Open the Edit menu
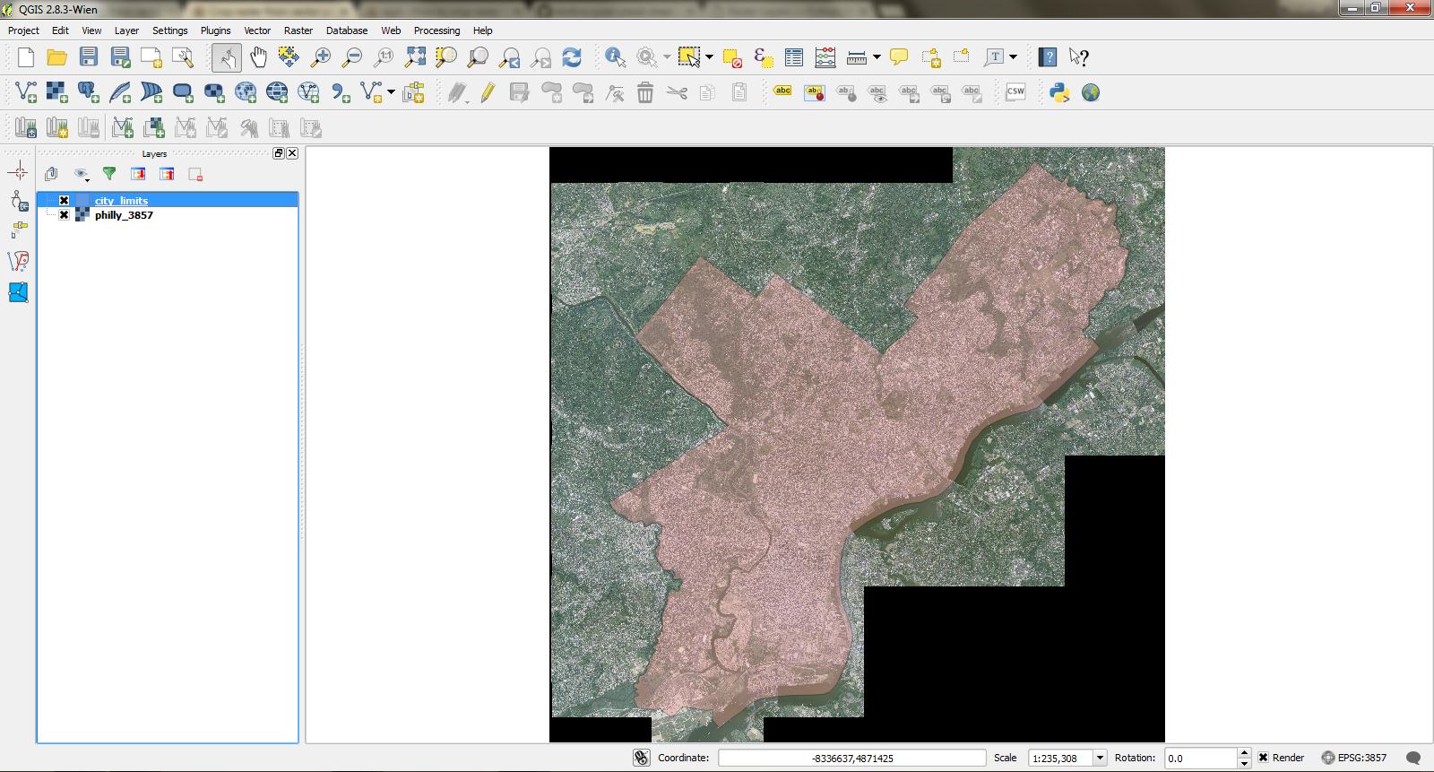The width and height of the screenshot is (1434, 772). [x=60, y=30]
